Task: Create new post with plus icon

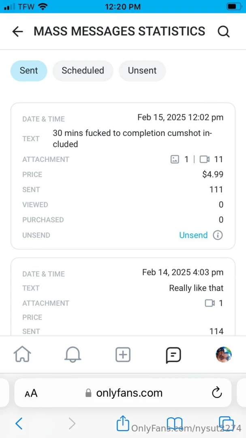Action: [x=123, y=355]
